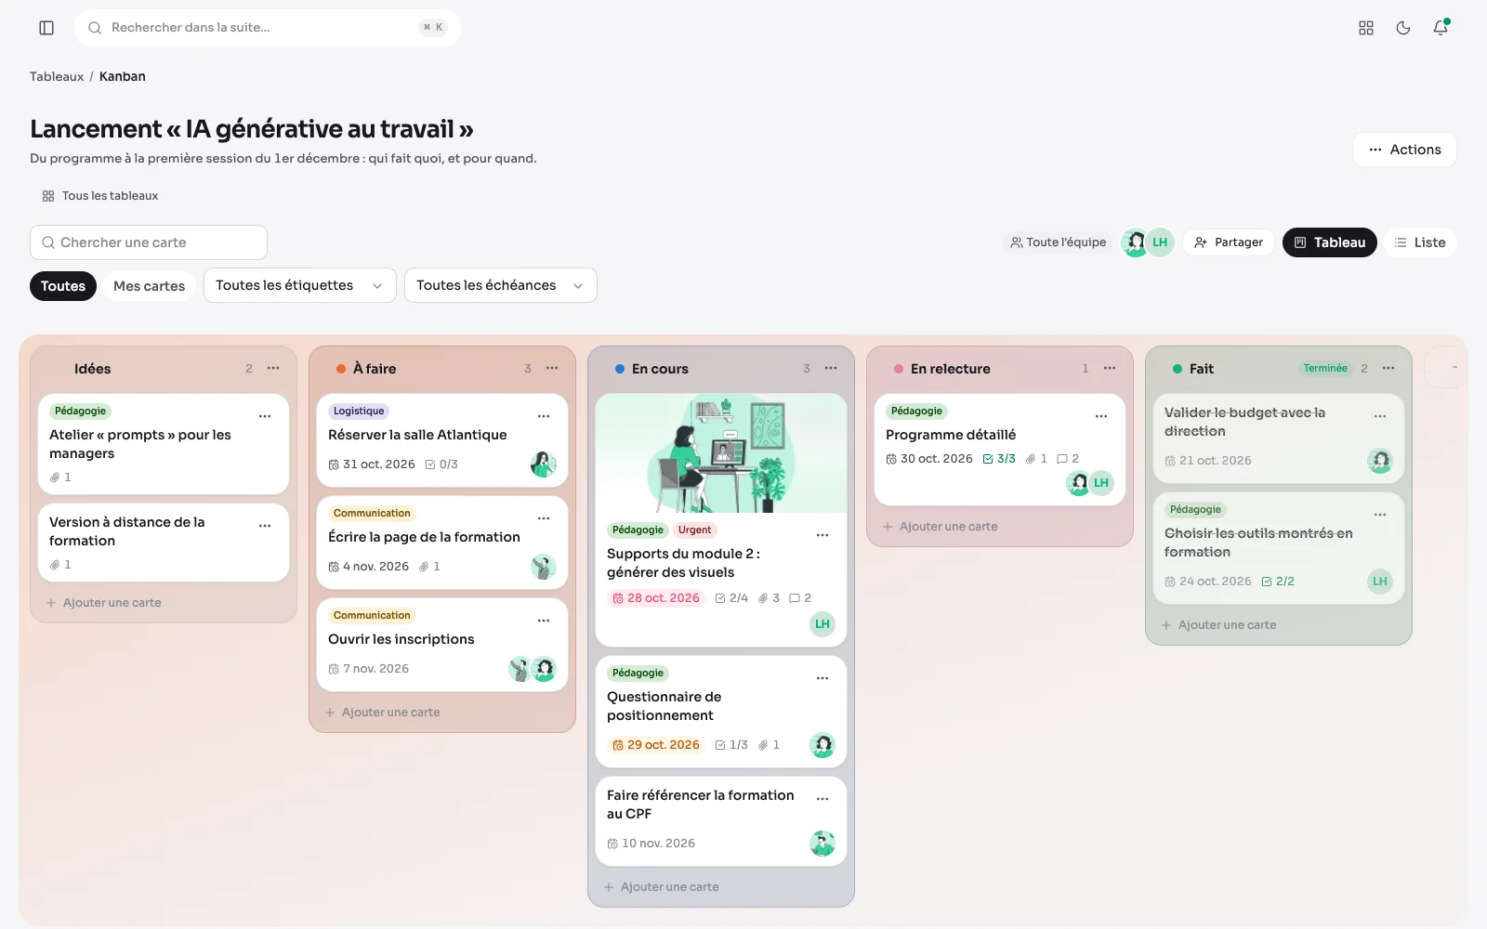The width and height of the screenshot is (1487, 929).
Task: Click the Kanban breadcrumb item
Action: click(x=123, y=76)
